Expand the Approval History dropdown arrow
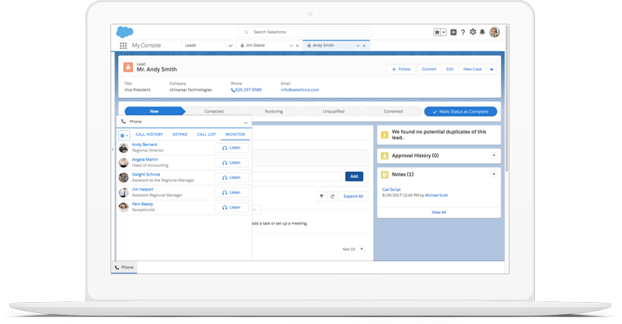The width and height of the screenshot is (622, 324). (494, 155)
